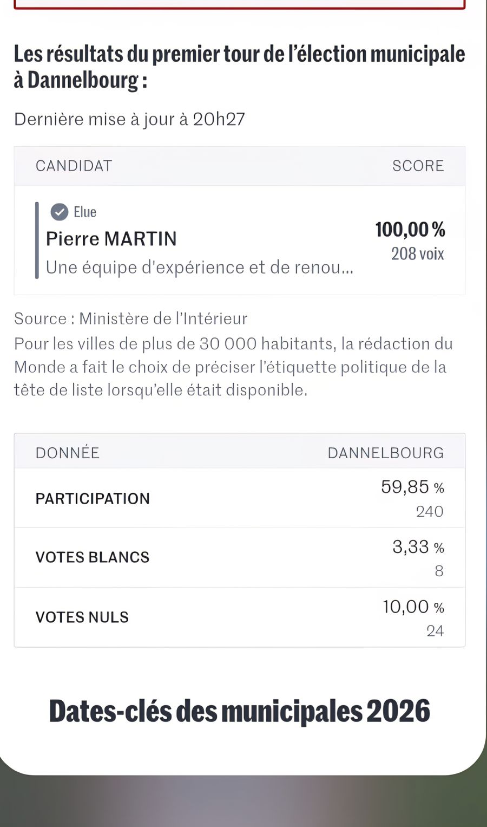This screenshot has width=487, height=827.
Task: Click the Dernière mise à jour timestamp
Action: point(129,119)
